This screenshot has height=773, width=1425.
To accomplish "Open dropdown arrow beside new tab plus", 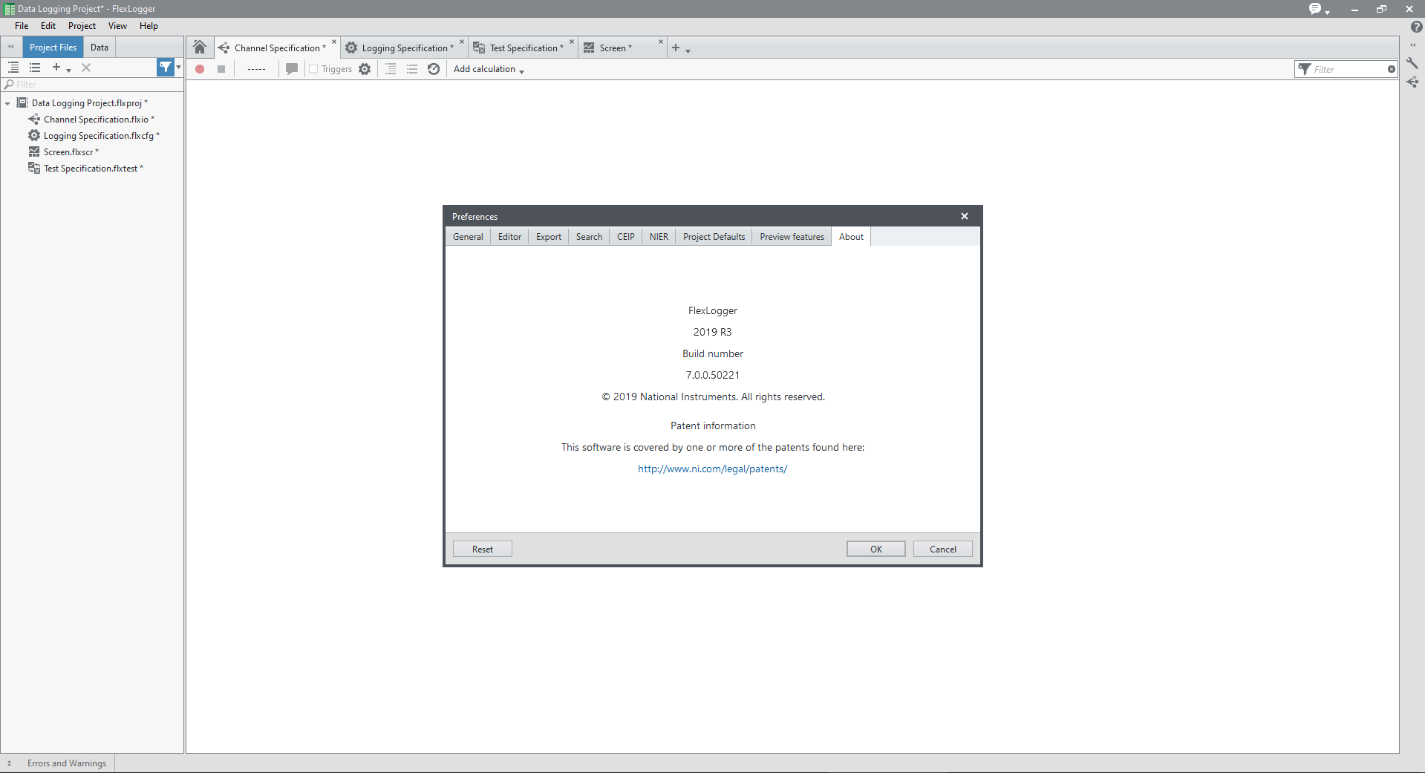I will (x=688, y=50).
